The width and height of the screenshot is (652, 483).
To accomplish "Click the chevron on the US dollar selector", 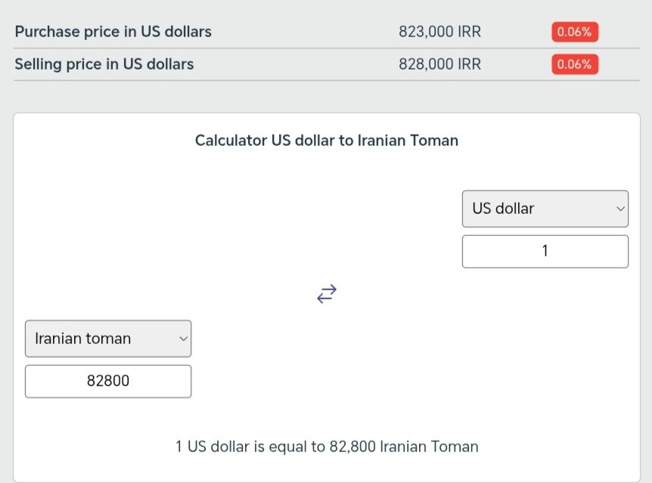I will click(620, 209).
